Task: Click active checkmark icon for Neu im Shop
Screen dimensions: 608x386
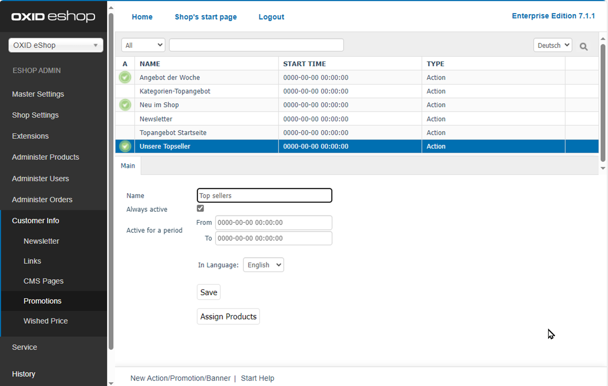Action: tap(125, 105)
